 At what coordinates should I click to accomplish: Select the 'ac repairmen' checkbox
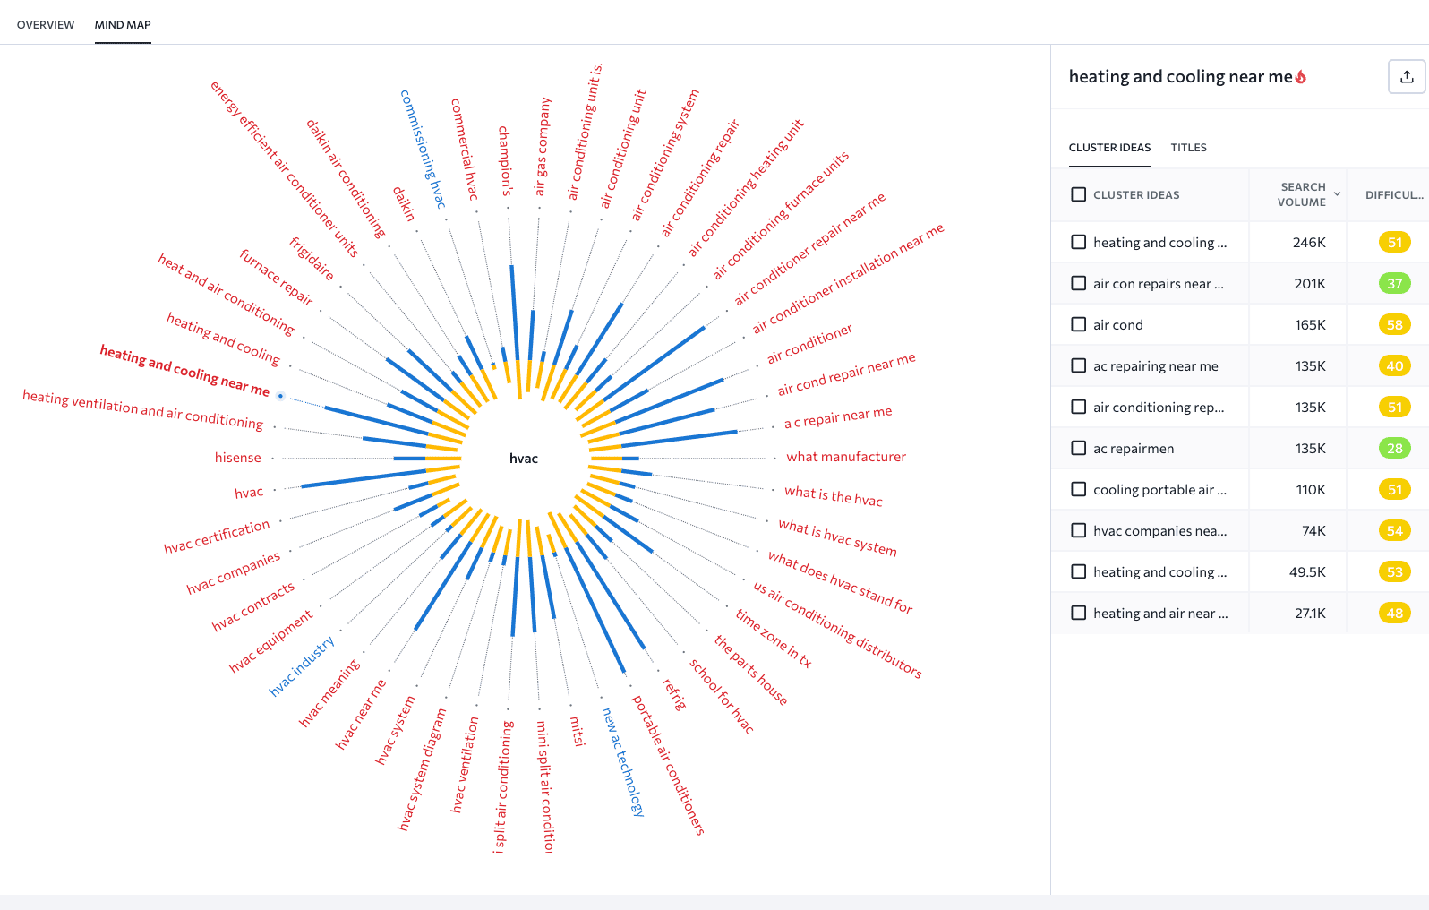tap(1079, 449)
